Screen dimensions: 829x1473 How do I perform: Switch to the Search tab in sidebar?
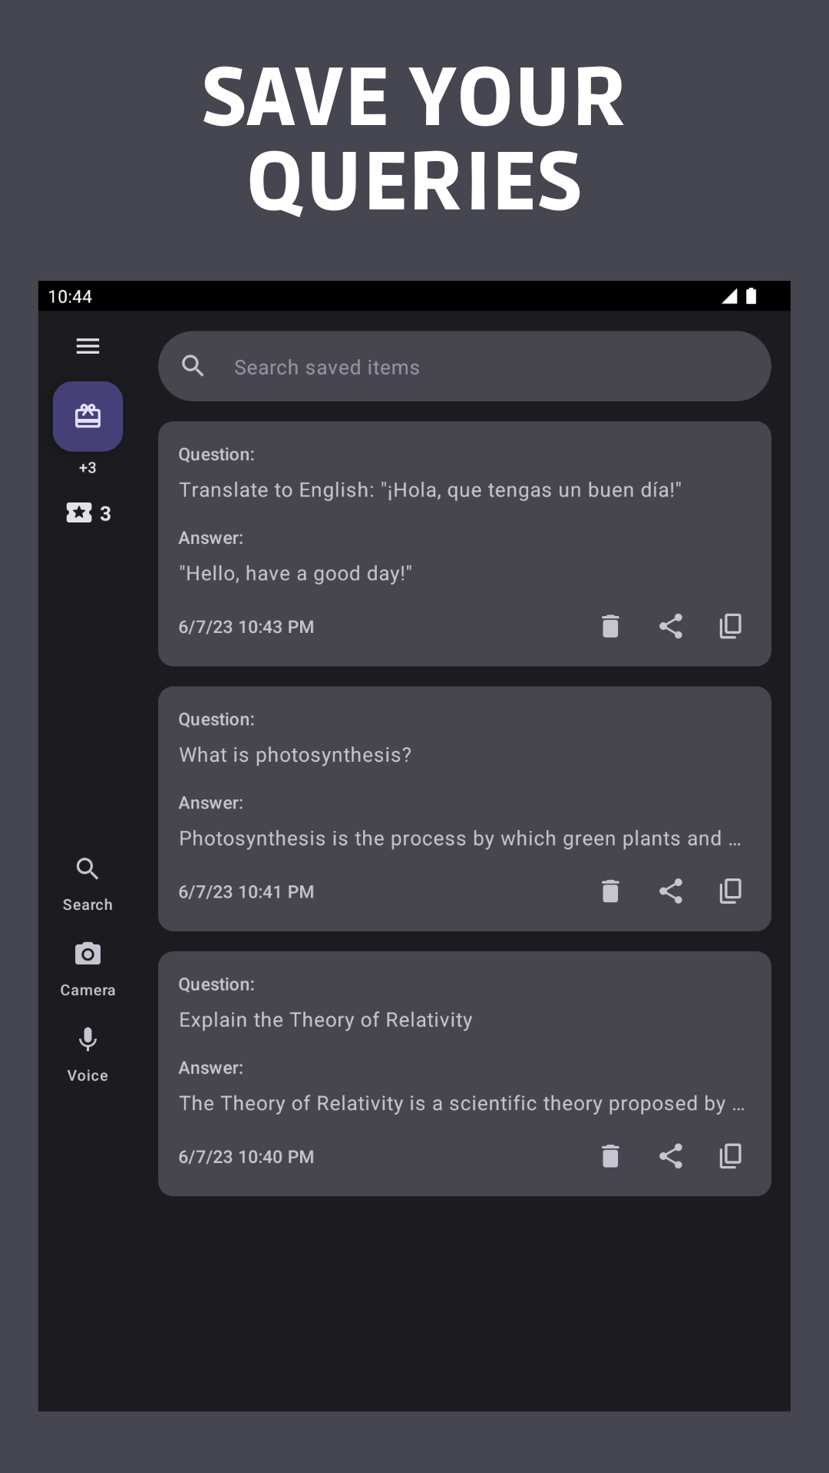point(88,885)
